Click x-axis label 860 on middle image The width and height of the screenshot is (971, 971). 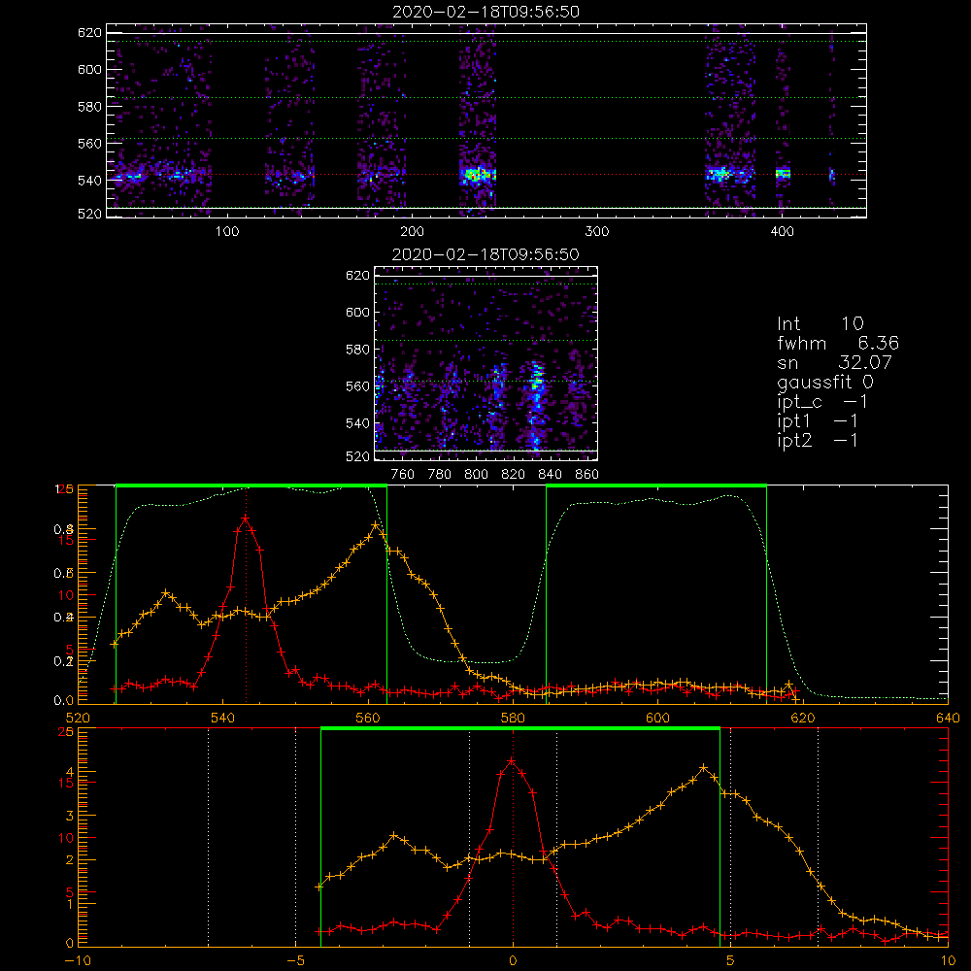(587, 475)
